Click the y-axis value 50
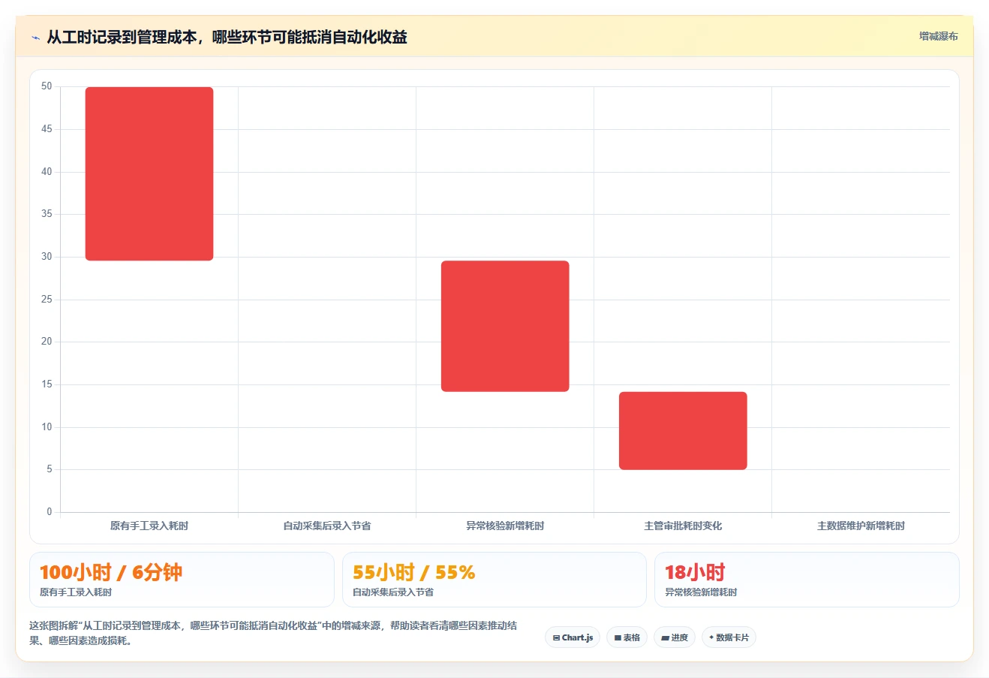Screen dimensions: 989x678 tap(47, 86)
